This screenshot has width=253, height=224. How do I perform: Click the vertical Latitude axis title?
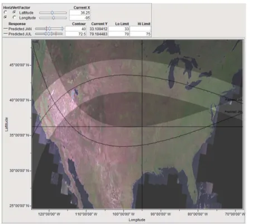7,124
